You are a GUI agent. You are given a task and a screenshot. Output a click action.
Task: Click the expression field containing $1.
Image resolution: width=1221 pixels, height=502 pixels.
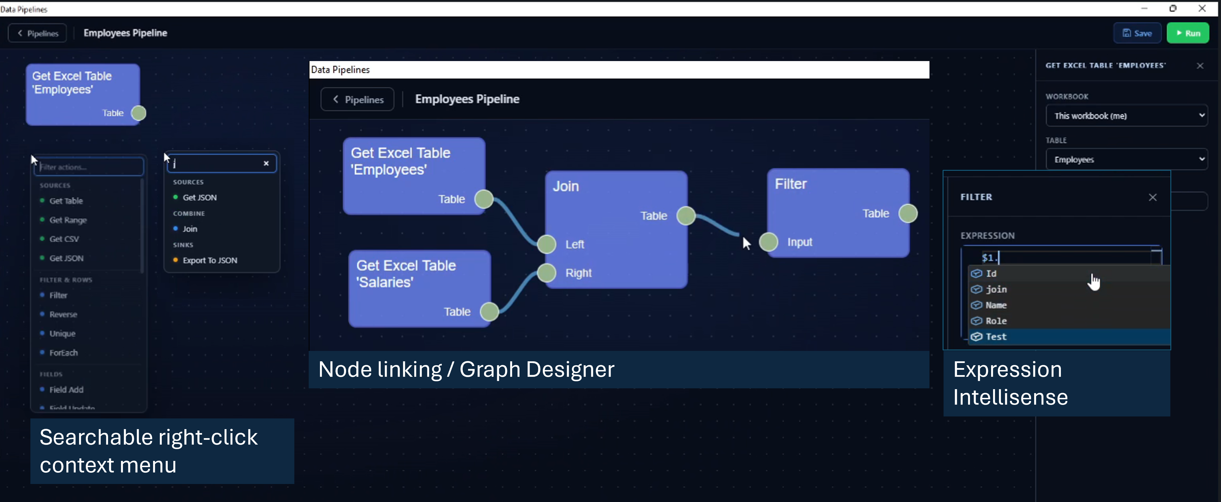pyautogui.click(x=1062, y=257)
